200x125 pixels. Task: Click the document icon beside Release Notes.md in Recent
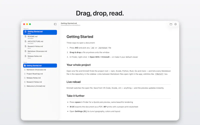(25, 56)
